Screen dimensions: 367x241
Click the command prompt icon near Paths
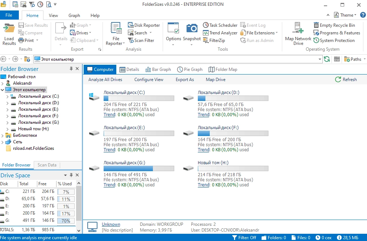click(337, 59)
